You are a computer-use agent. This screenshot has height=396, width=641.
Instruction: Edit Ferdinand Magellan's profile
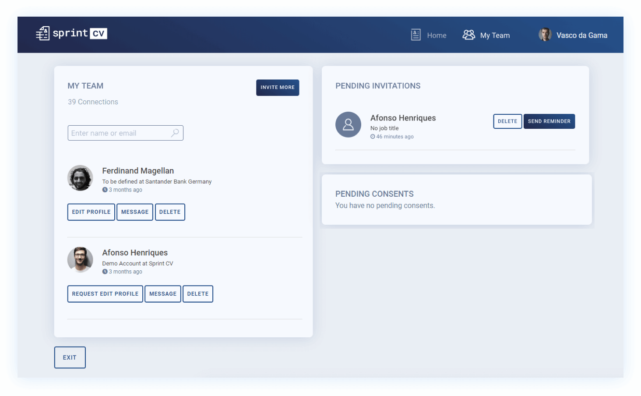pyautogui.click(x=91, y=212)
